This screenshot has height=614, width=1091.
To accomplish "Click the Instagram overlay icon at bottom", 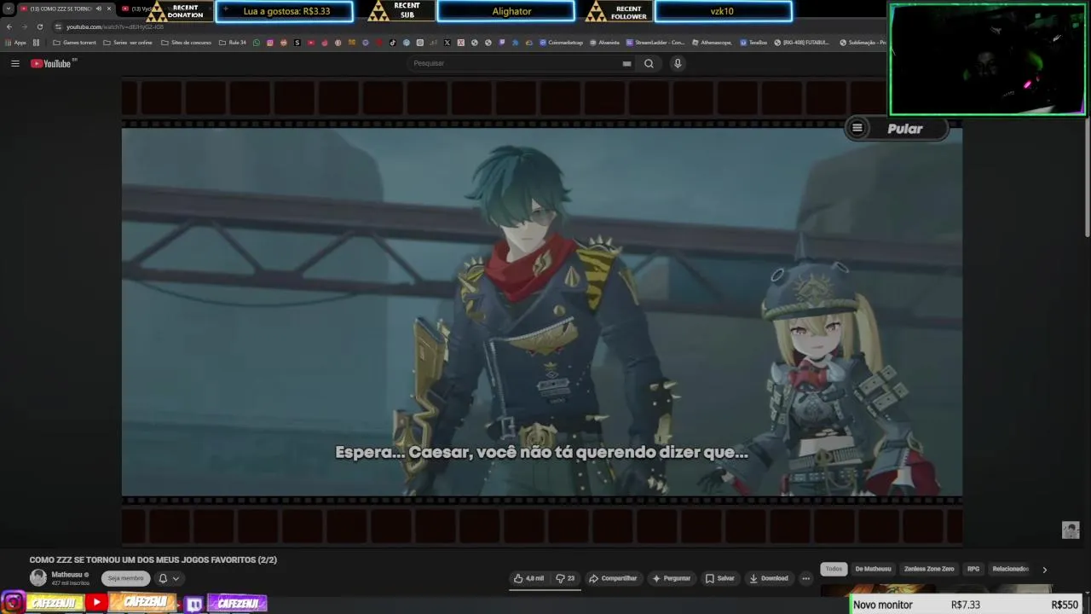I will pos(13,603).
